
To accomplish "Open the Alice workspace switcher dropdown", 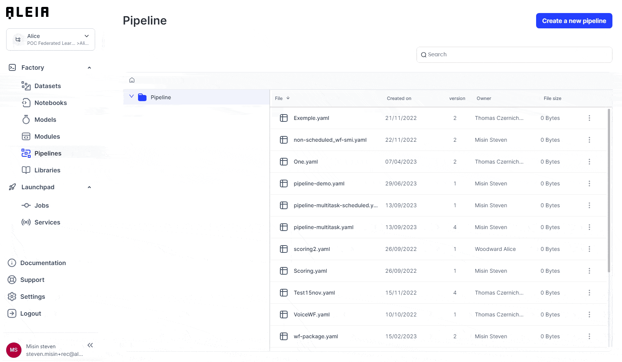I will pos(86,36).
